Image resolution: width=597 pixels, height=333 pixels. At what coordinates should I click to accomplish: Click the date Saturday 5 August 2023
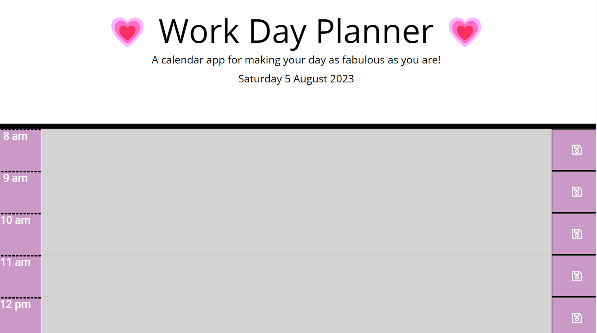(296, 79)
